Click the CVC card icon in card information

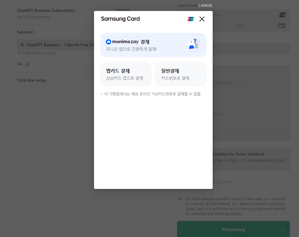pyautogui.click(x=282, y=26)
